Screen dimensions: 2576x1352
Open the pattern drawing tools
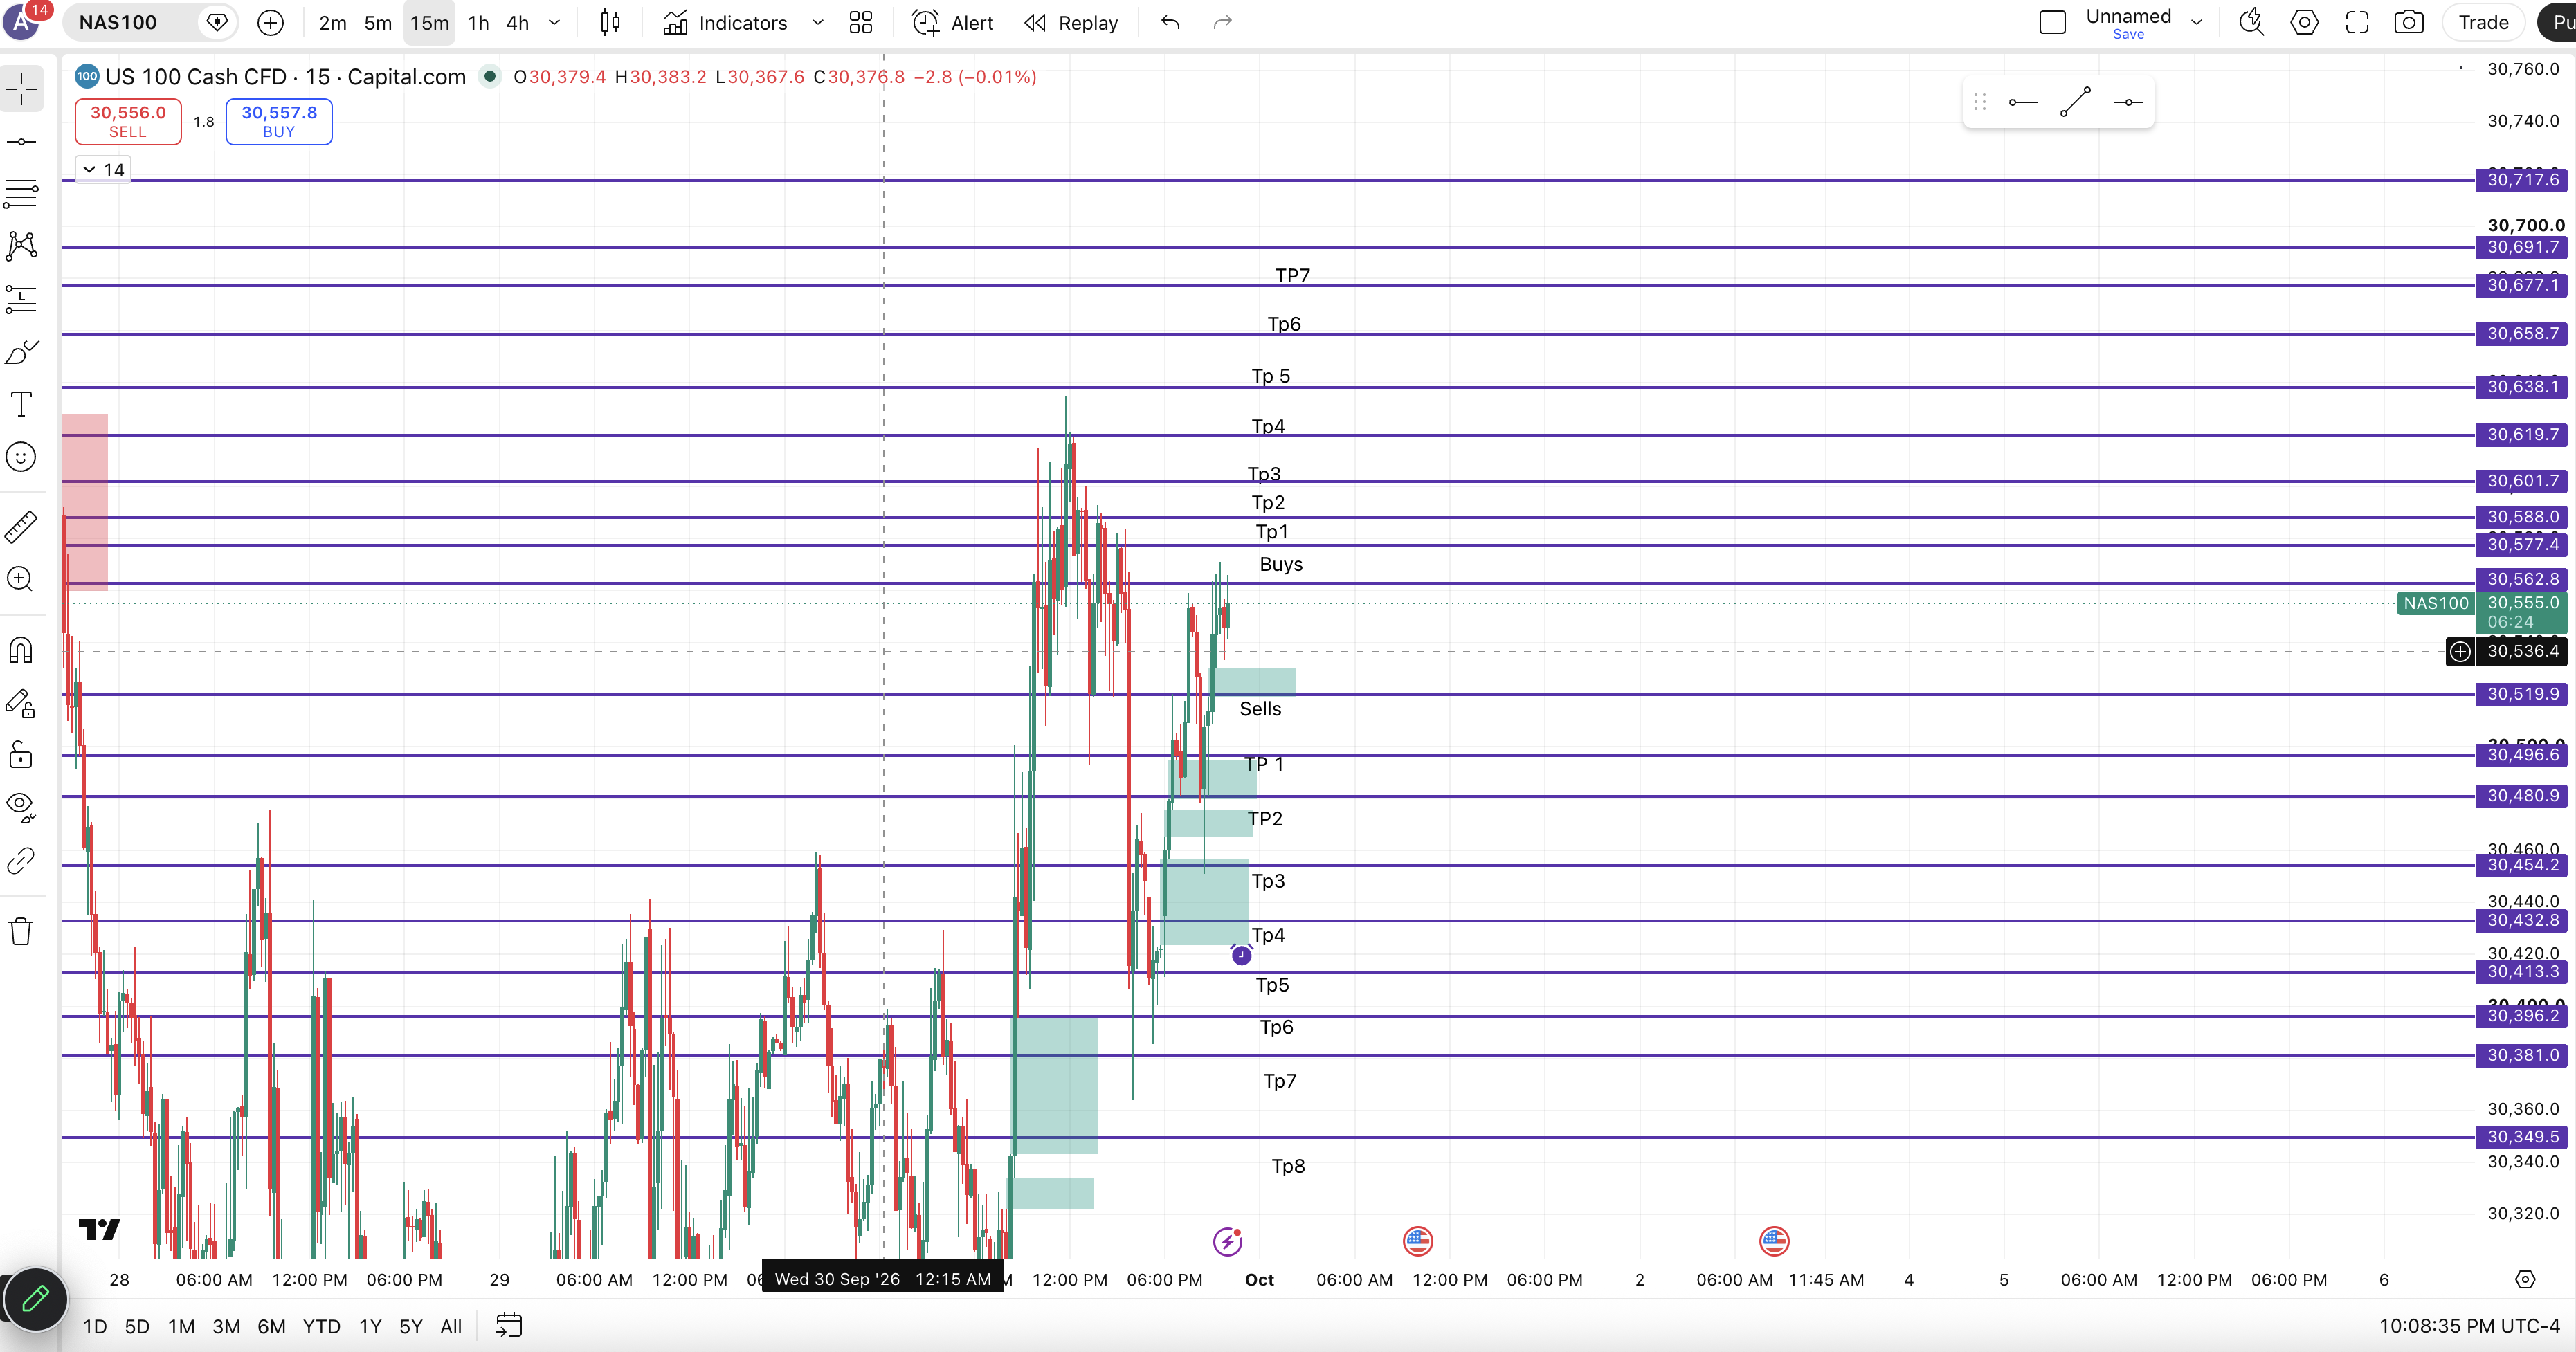coord(21,246)
